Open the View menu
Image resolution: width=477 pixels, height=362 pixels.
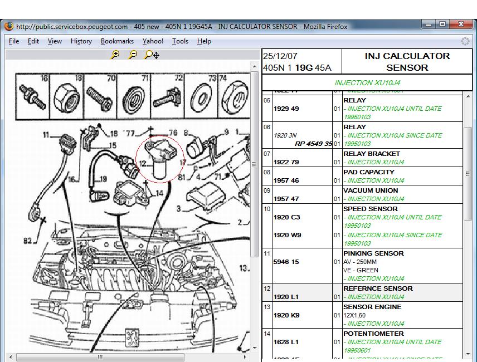tap(55, 41)
